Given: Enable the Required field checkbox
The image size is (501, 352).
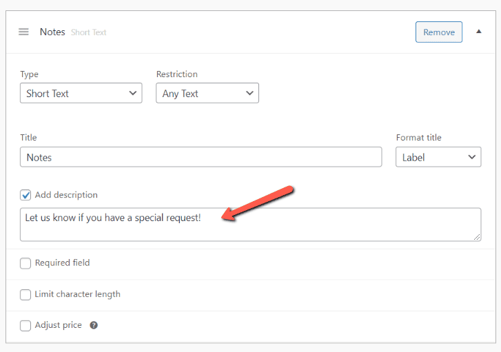Looking at the screenshot, I should [x=26, y=262].
